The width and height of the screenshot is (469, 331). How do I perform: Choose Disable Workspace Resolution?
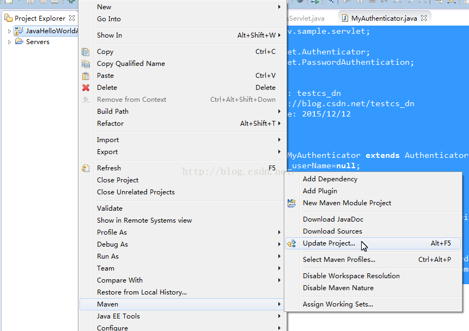pyautogui.click(x=373, y=275)
